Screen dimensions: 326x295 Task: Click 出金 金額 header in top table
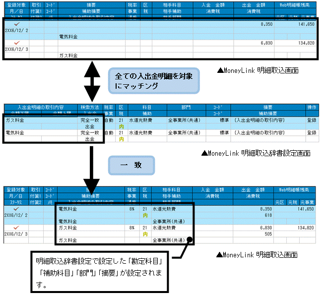[254, 5]
